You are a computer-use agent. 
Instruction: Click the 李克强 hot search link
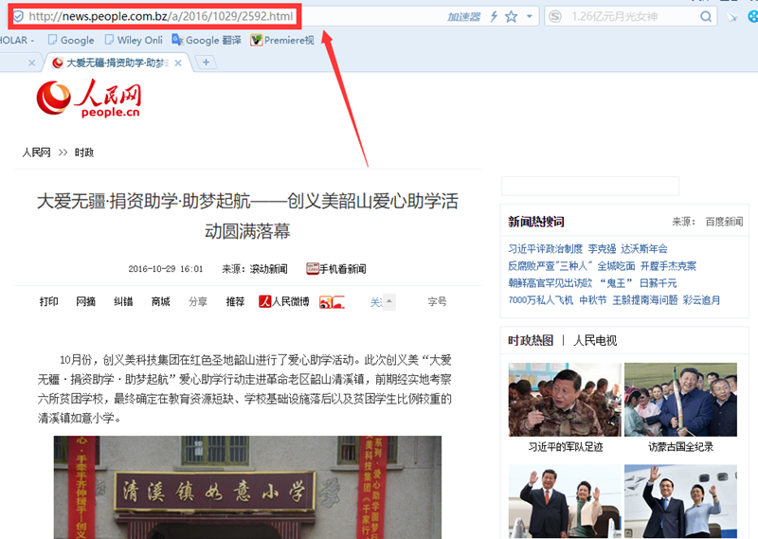click(601, 248)
